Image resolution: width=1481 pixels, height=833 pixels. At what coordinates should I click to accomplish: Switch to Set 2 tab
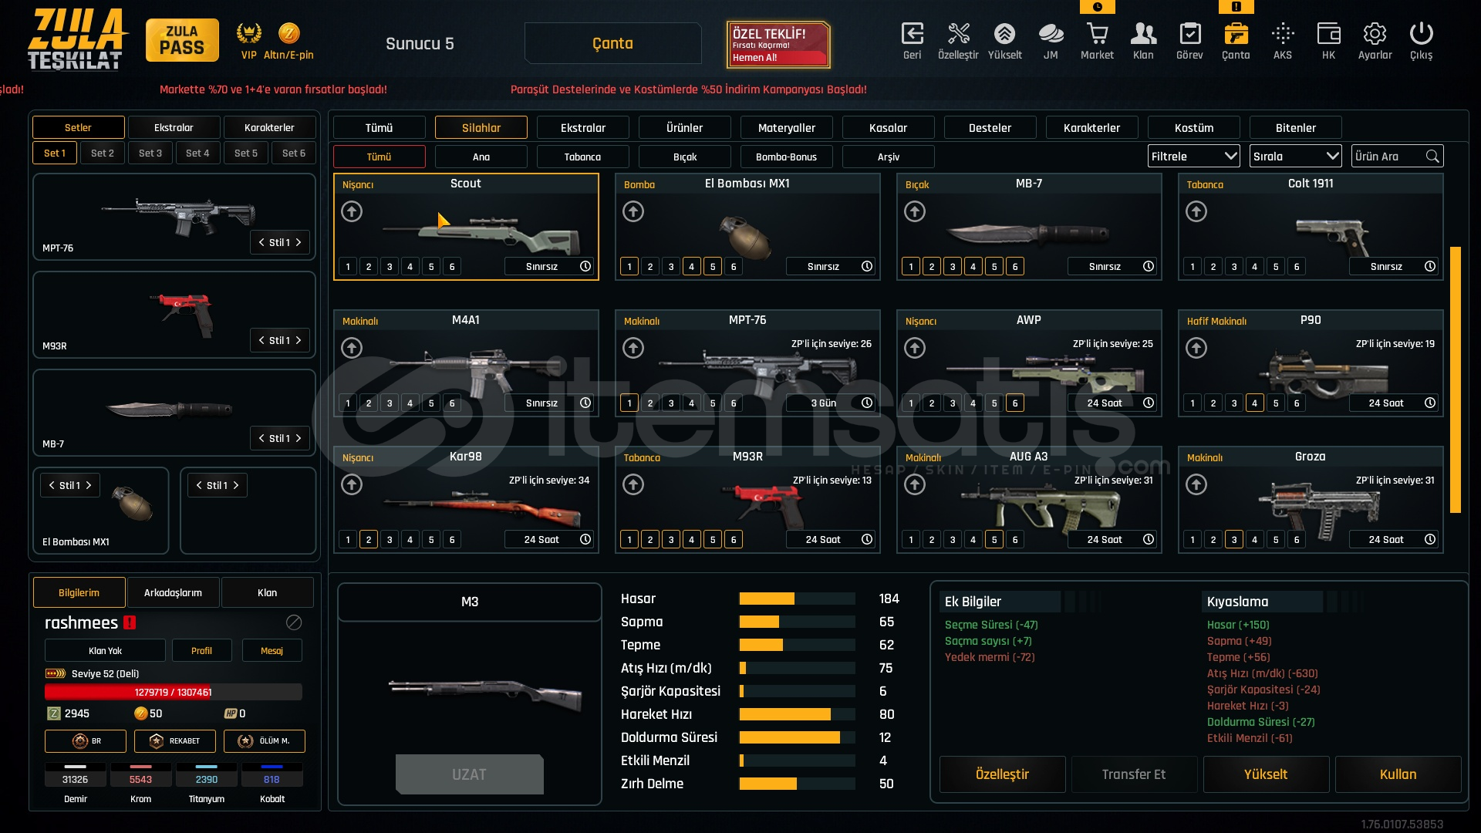(103, 153)
